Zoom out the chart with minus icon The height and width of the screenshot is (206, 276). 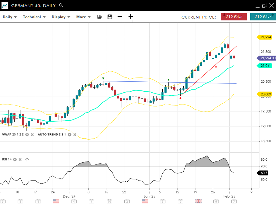120,17
